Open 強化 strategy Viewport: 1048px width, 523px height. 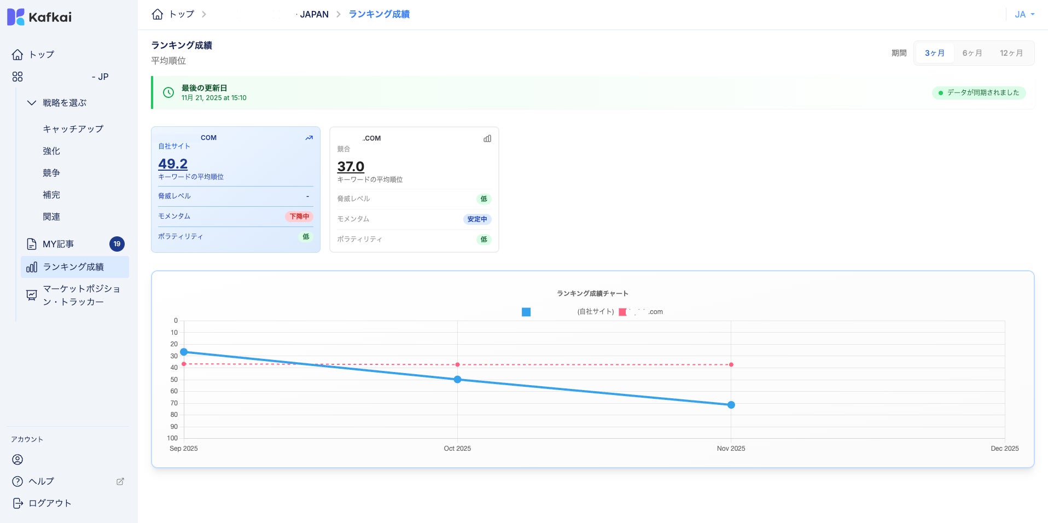[x=51, y=151]
